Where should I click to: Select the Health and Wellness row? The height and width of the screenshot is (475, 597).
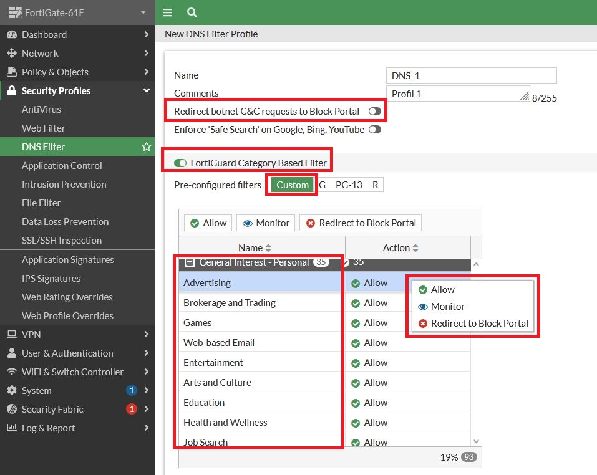[325, 423]
